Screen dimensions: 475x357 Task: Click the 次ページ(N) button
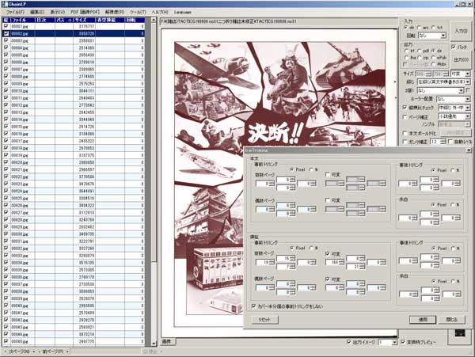click(17, 351)
